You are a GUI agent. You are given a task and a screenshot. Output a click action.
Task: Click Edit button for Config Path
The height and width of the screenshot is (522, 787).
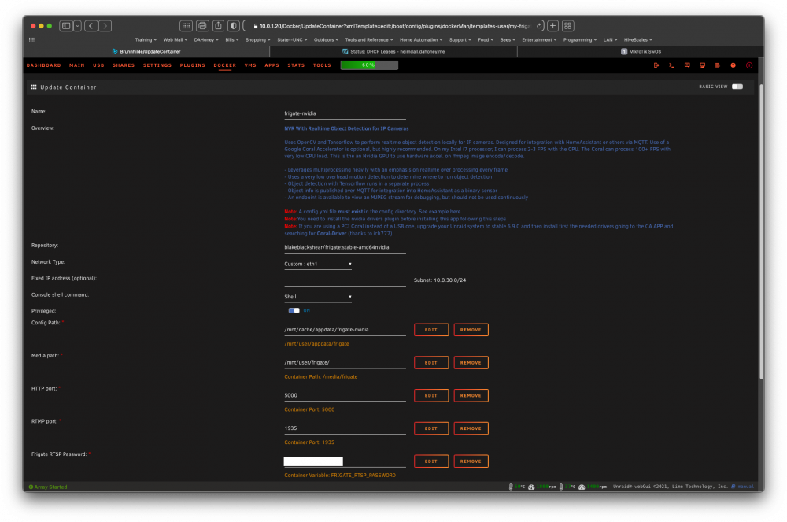431,330
